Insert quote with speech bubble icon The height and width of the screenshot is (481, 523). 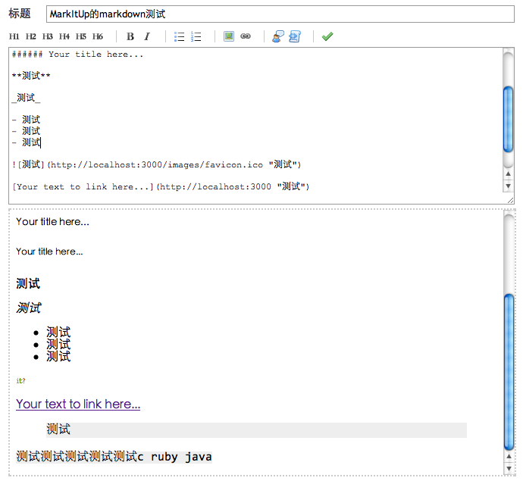pyautogui.click(x=278, y=36)
